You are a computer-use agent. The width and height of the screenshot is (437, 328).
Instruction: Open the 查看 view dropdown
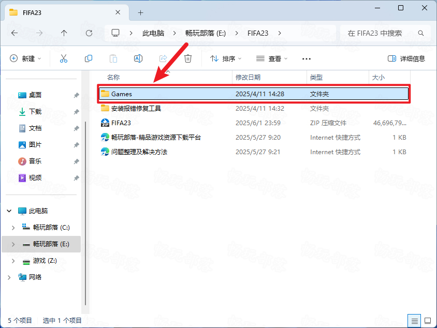point(272,58)
